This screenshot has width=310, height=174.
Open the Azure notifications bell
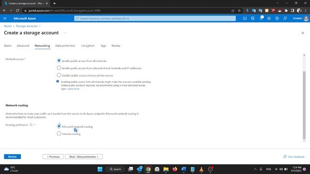261,18
